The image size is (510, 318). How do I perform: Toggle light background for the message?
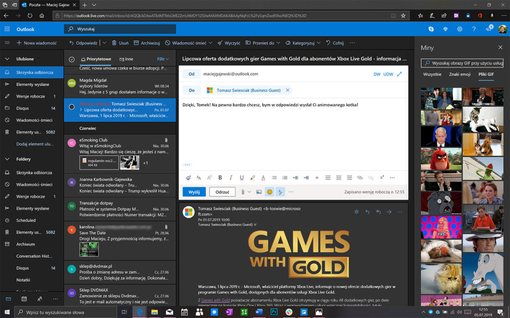point(356,212)
